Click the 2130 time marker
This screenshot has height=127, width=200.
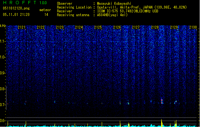click(193, 27)
